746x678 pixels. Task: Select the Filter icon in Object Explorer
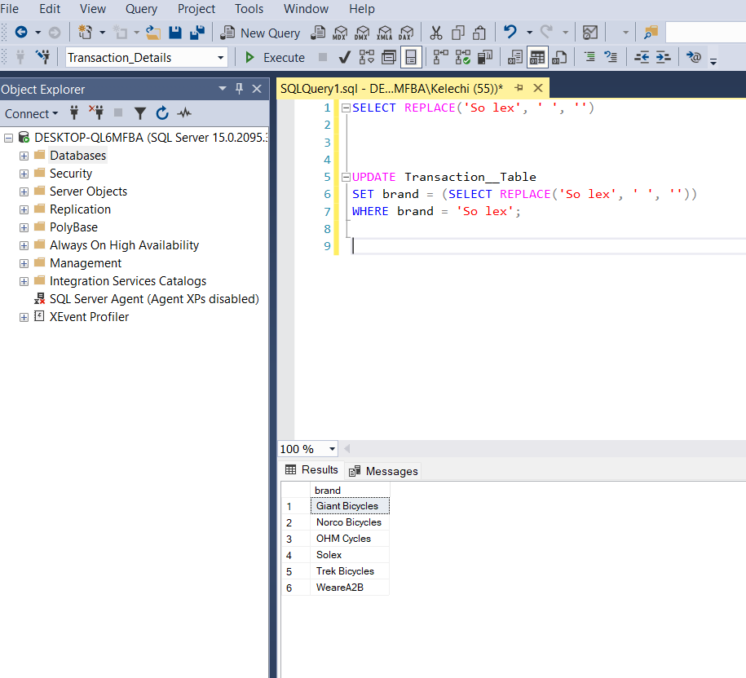pyautogui.click(x=139, y=113)
